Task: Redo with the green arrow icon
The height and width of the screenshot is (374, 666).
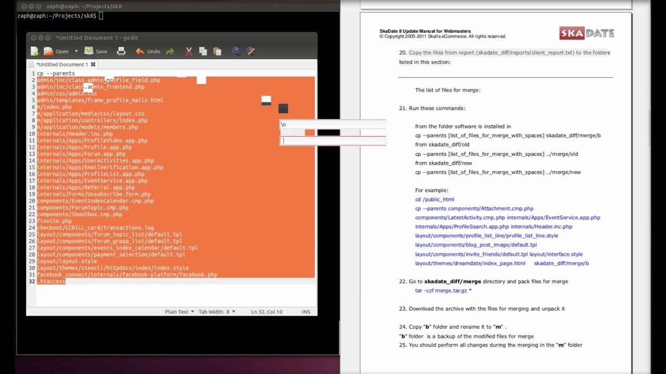Action: [x=170, y=51]
